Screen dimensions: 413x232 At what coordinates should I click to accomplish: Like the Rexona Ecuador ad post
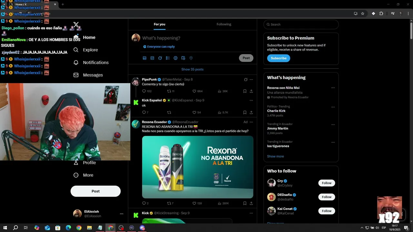tap(194, 203)
